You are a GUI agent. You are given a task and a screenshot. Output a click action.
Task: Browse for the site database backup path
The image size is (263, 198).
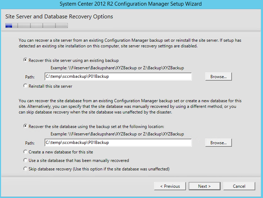point(218,142)
